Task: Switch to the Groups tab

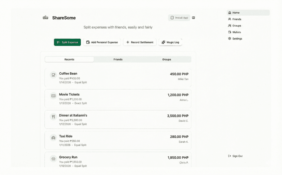Action: click(167, 59)
